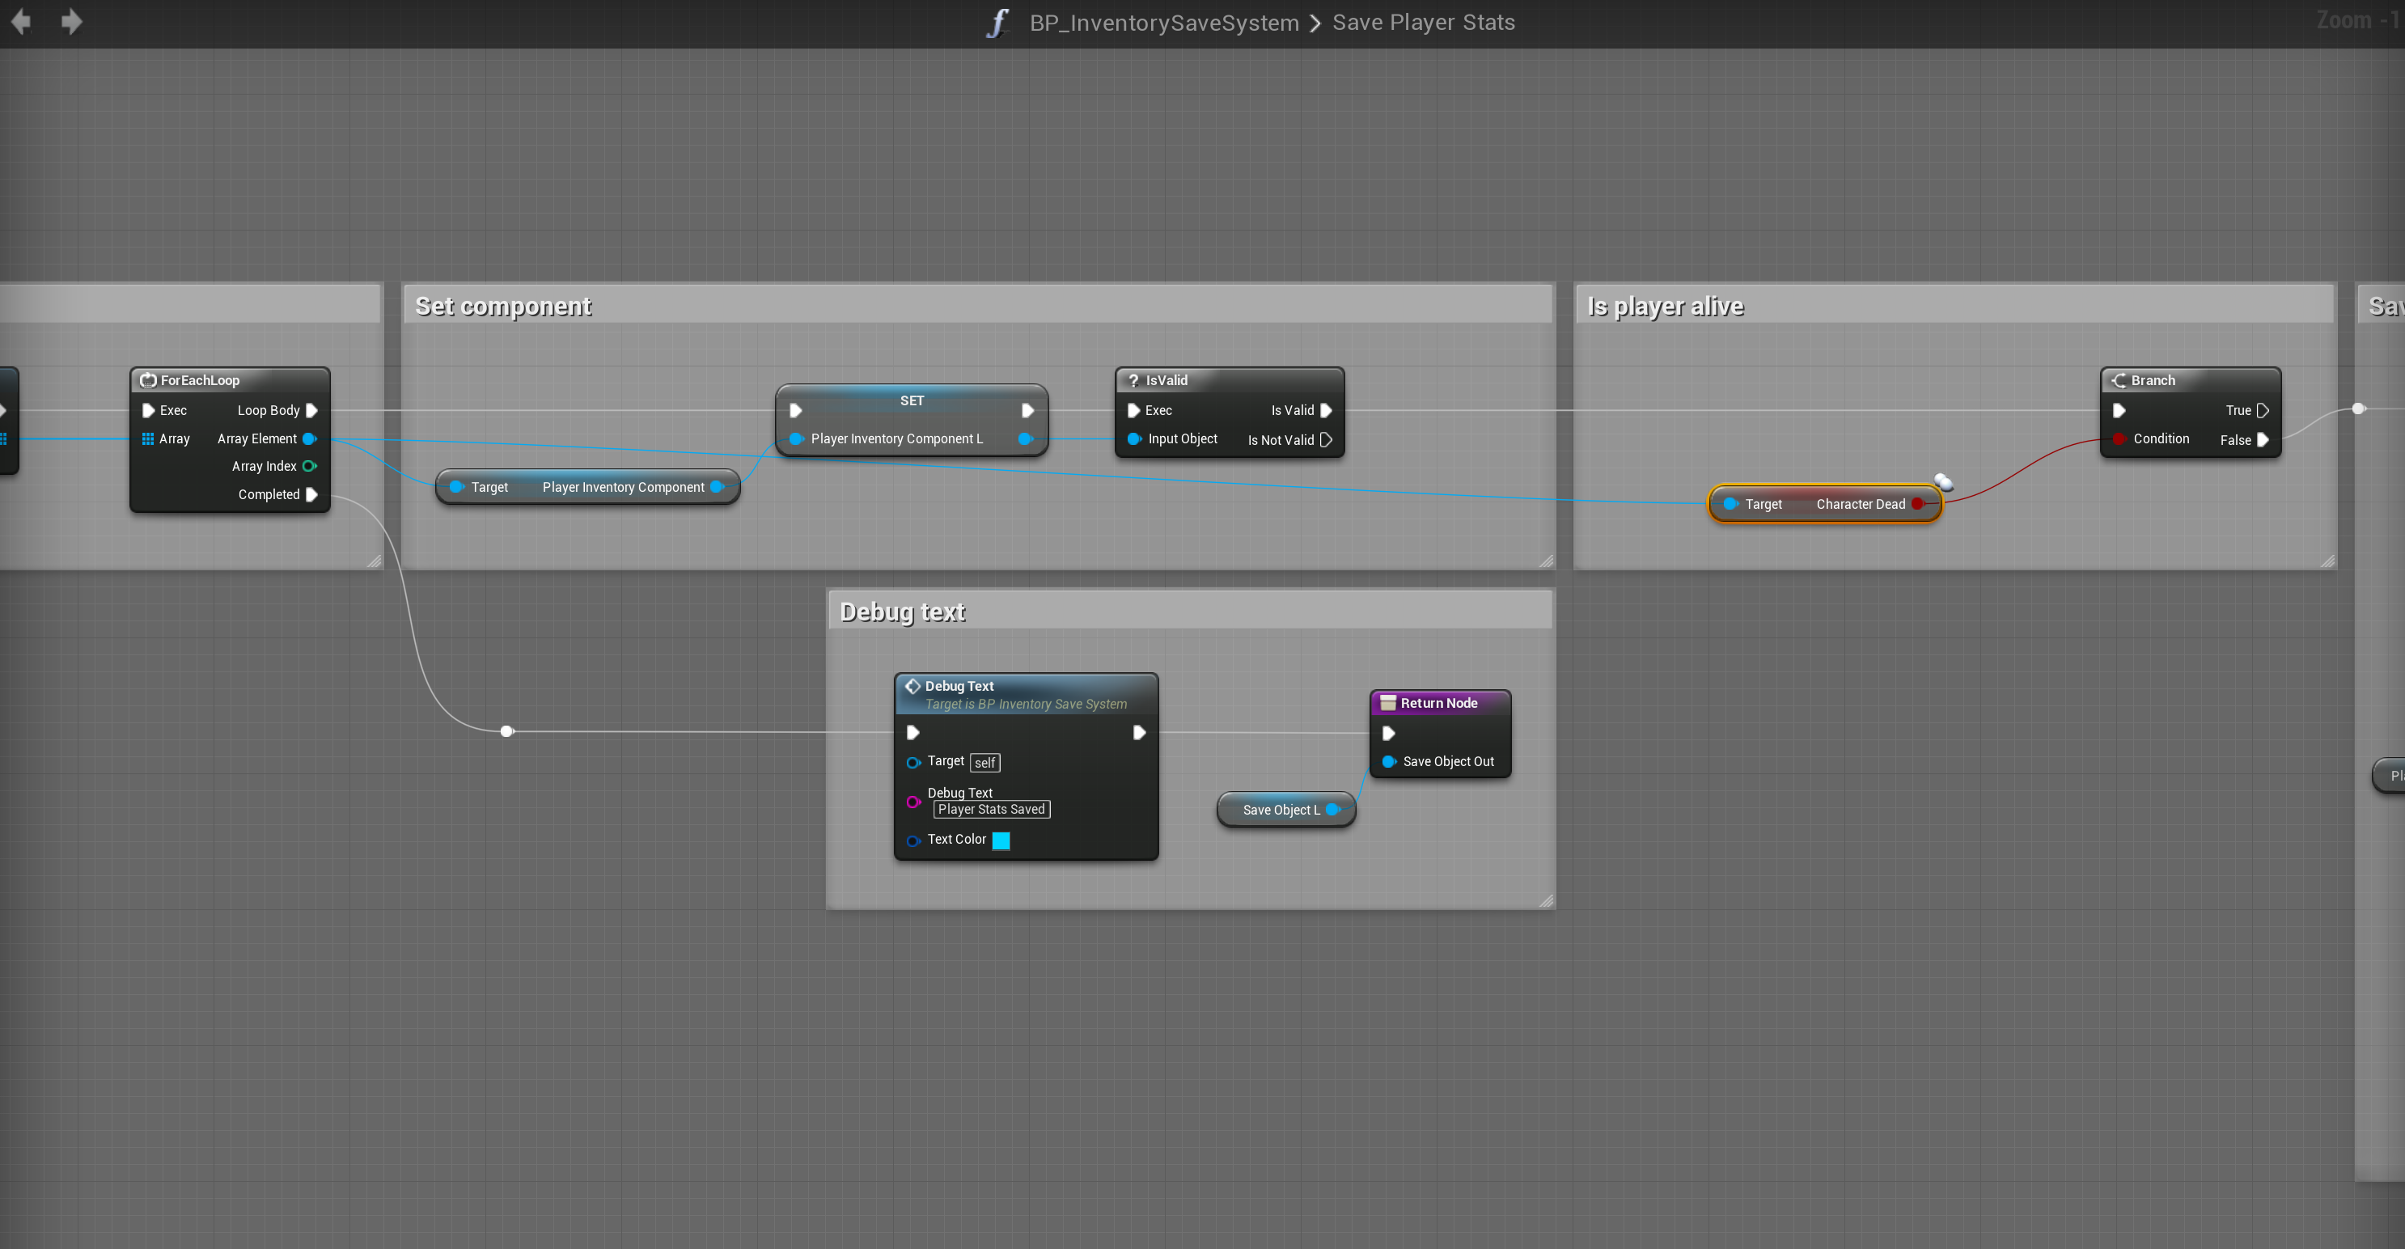The height and width of the screenshot is (1249, 2405).
Task: Click the ForEachLoop node loop icon
Action: (x=147, y=380)
